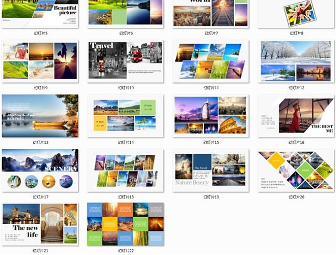The height and width of the screenshot is (255, 336).
Task: Select slide 9 thumbnail with beach collage
Action: click(40, 61)
